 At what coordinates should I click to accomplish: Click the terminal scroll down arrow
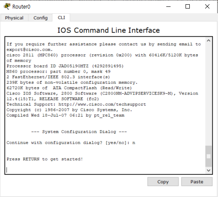pyautogui.click(x=209, y=170)
